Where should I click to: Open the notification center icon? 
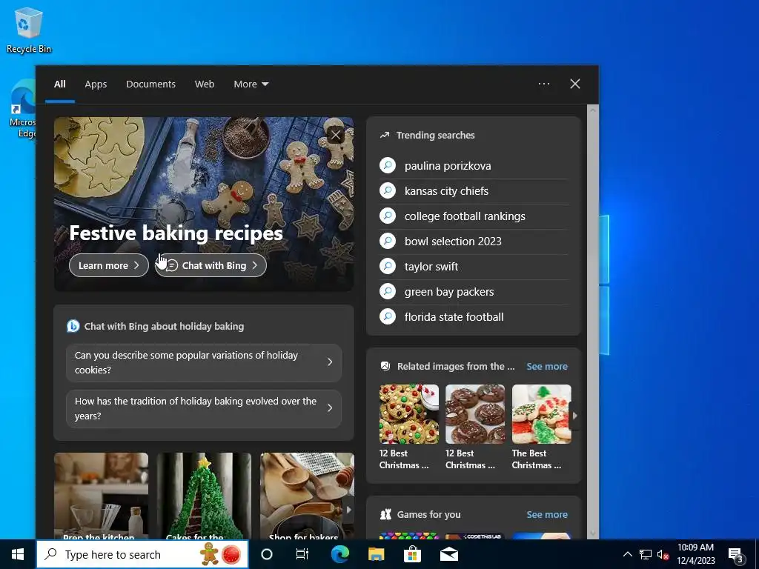point(736,554)
